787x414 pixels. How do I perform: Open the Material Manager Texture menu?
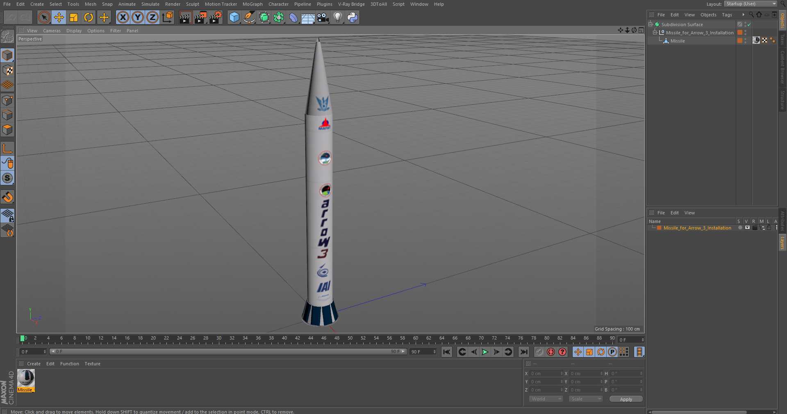pos(92,364)
